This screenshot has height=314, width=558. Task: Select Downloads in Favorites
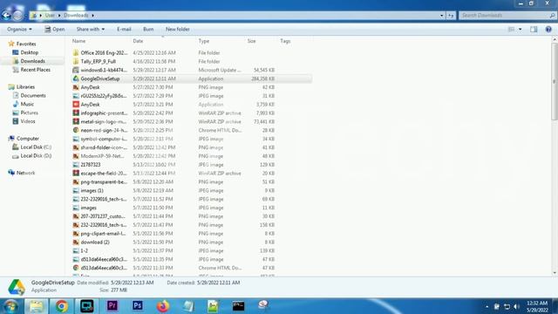click(x=32, y=61)
